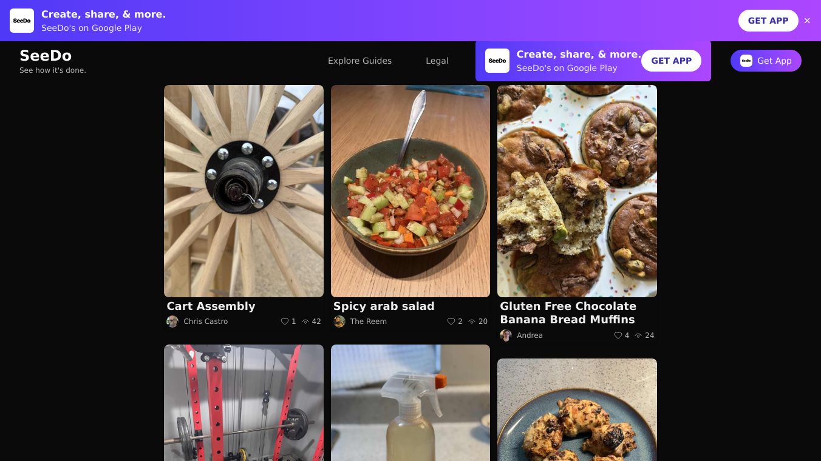Screen dimensions: 821x461
Task: Like the Cart Assembly guide heart icon
Action: pos(284,321)
